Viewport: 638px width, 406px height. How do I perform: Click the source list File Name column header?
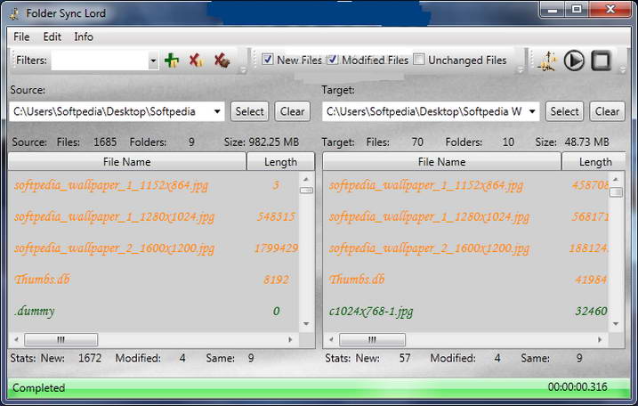[x=127, y=162]
